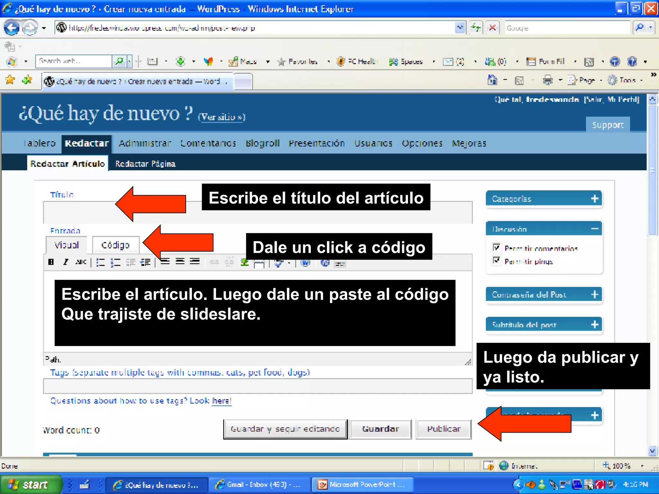Click the refresh page icon

click(476, 28)
